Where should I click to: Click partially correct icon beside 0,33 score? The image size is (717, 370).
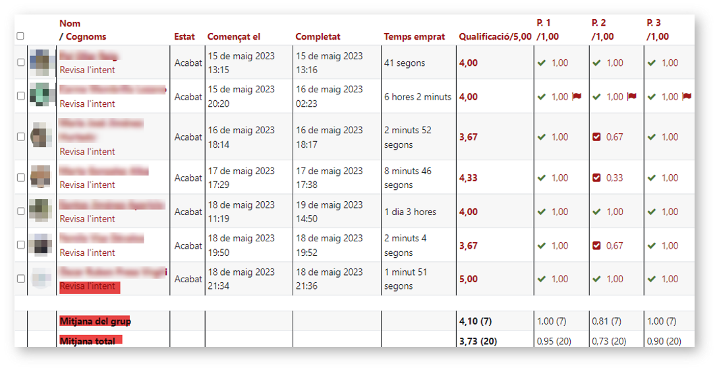(597, 178)
